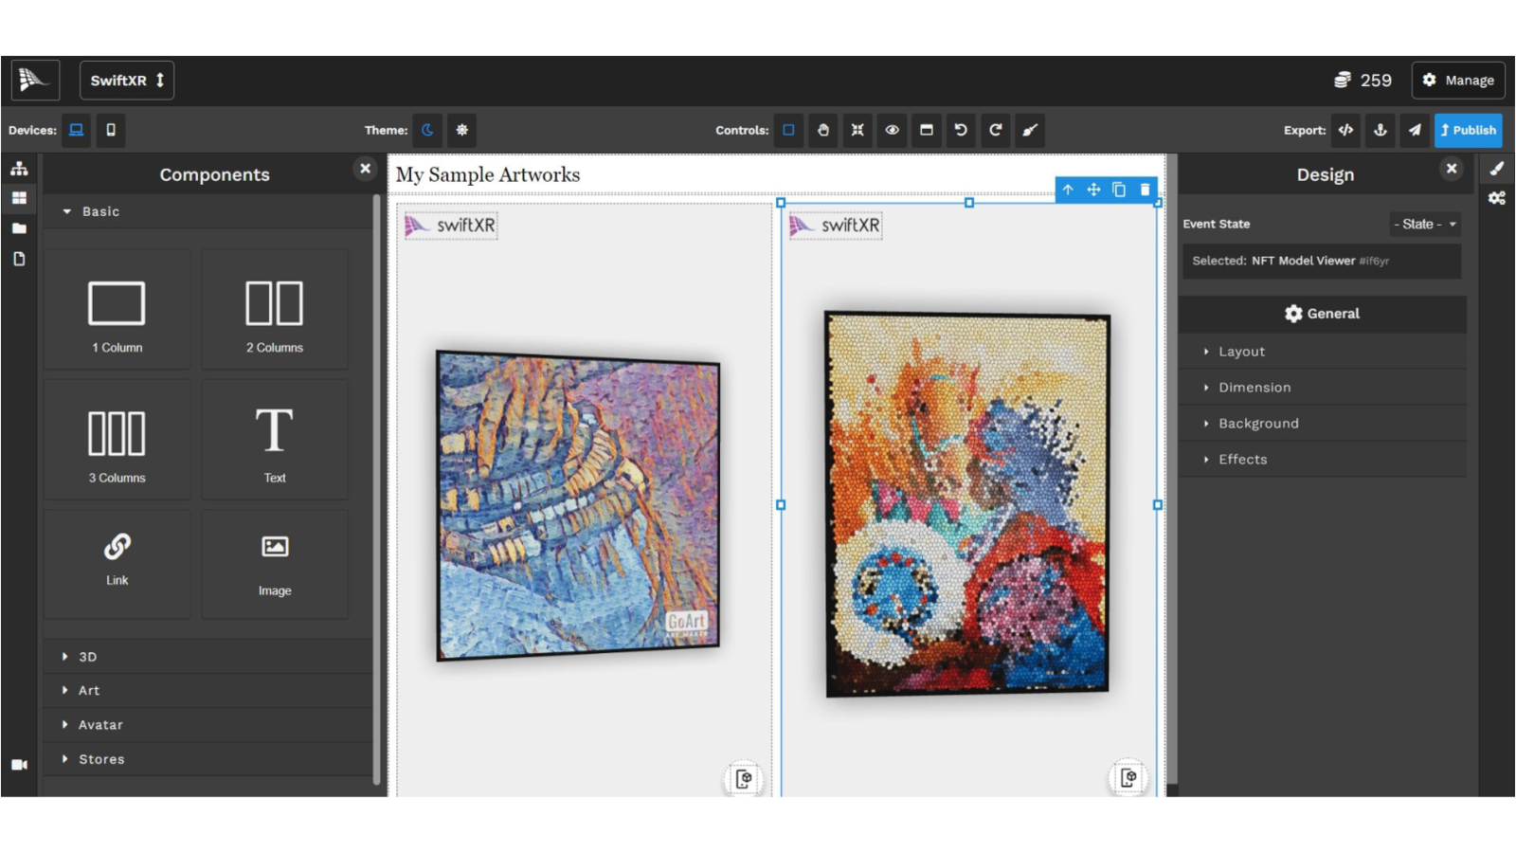Click the trash icon on selected component
1516x853 pixels.
(x=1145, y=190)
